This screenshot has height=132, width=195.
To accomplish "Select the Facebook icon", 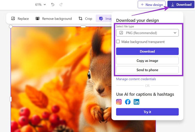I will point(128,102).
